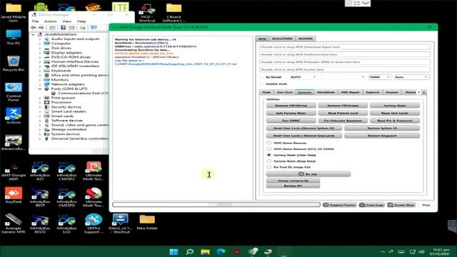Select Factory Reset (Keep Data) option

(268, 161)
